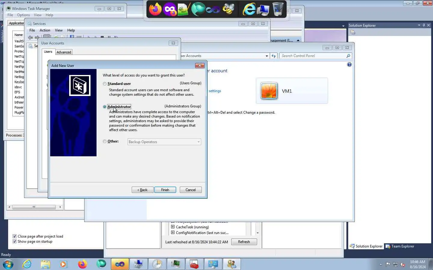The width and height of the screenshot is (433, 270).
Task: Select the Other radio button
Action: pyautogui.click(x=105, y=141)
